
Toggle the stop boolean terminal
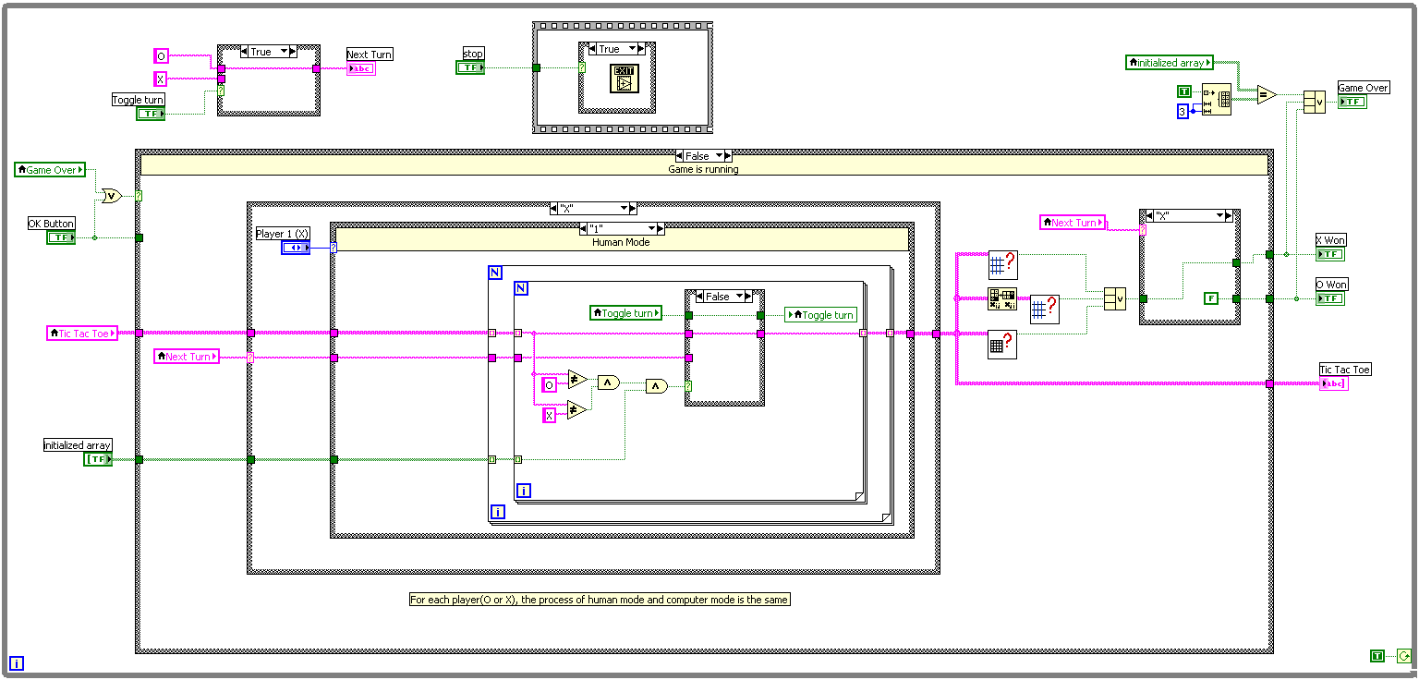click(471, 67)
